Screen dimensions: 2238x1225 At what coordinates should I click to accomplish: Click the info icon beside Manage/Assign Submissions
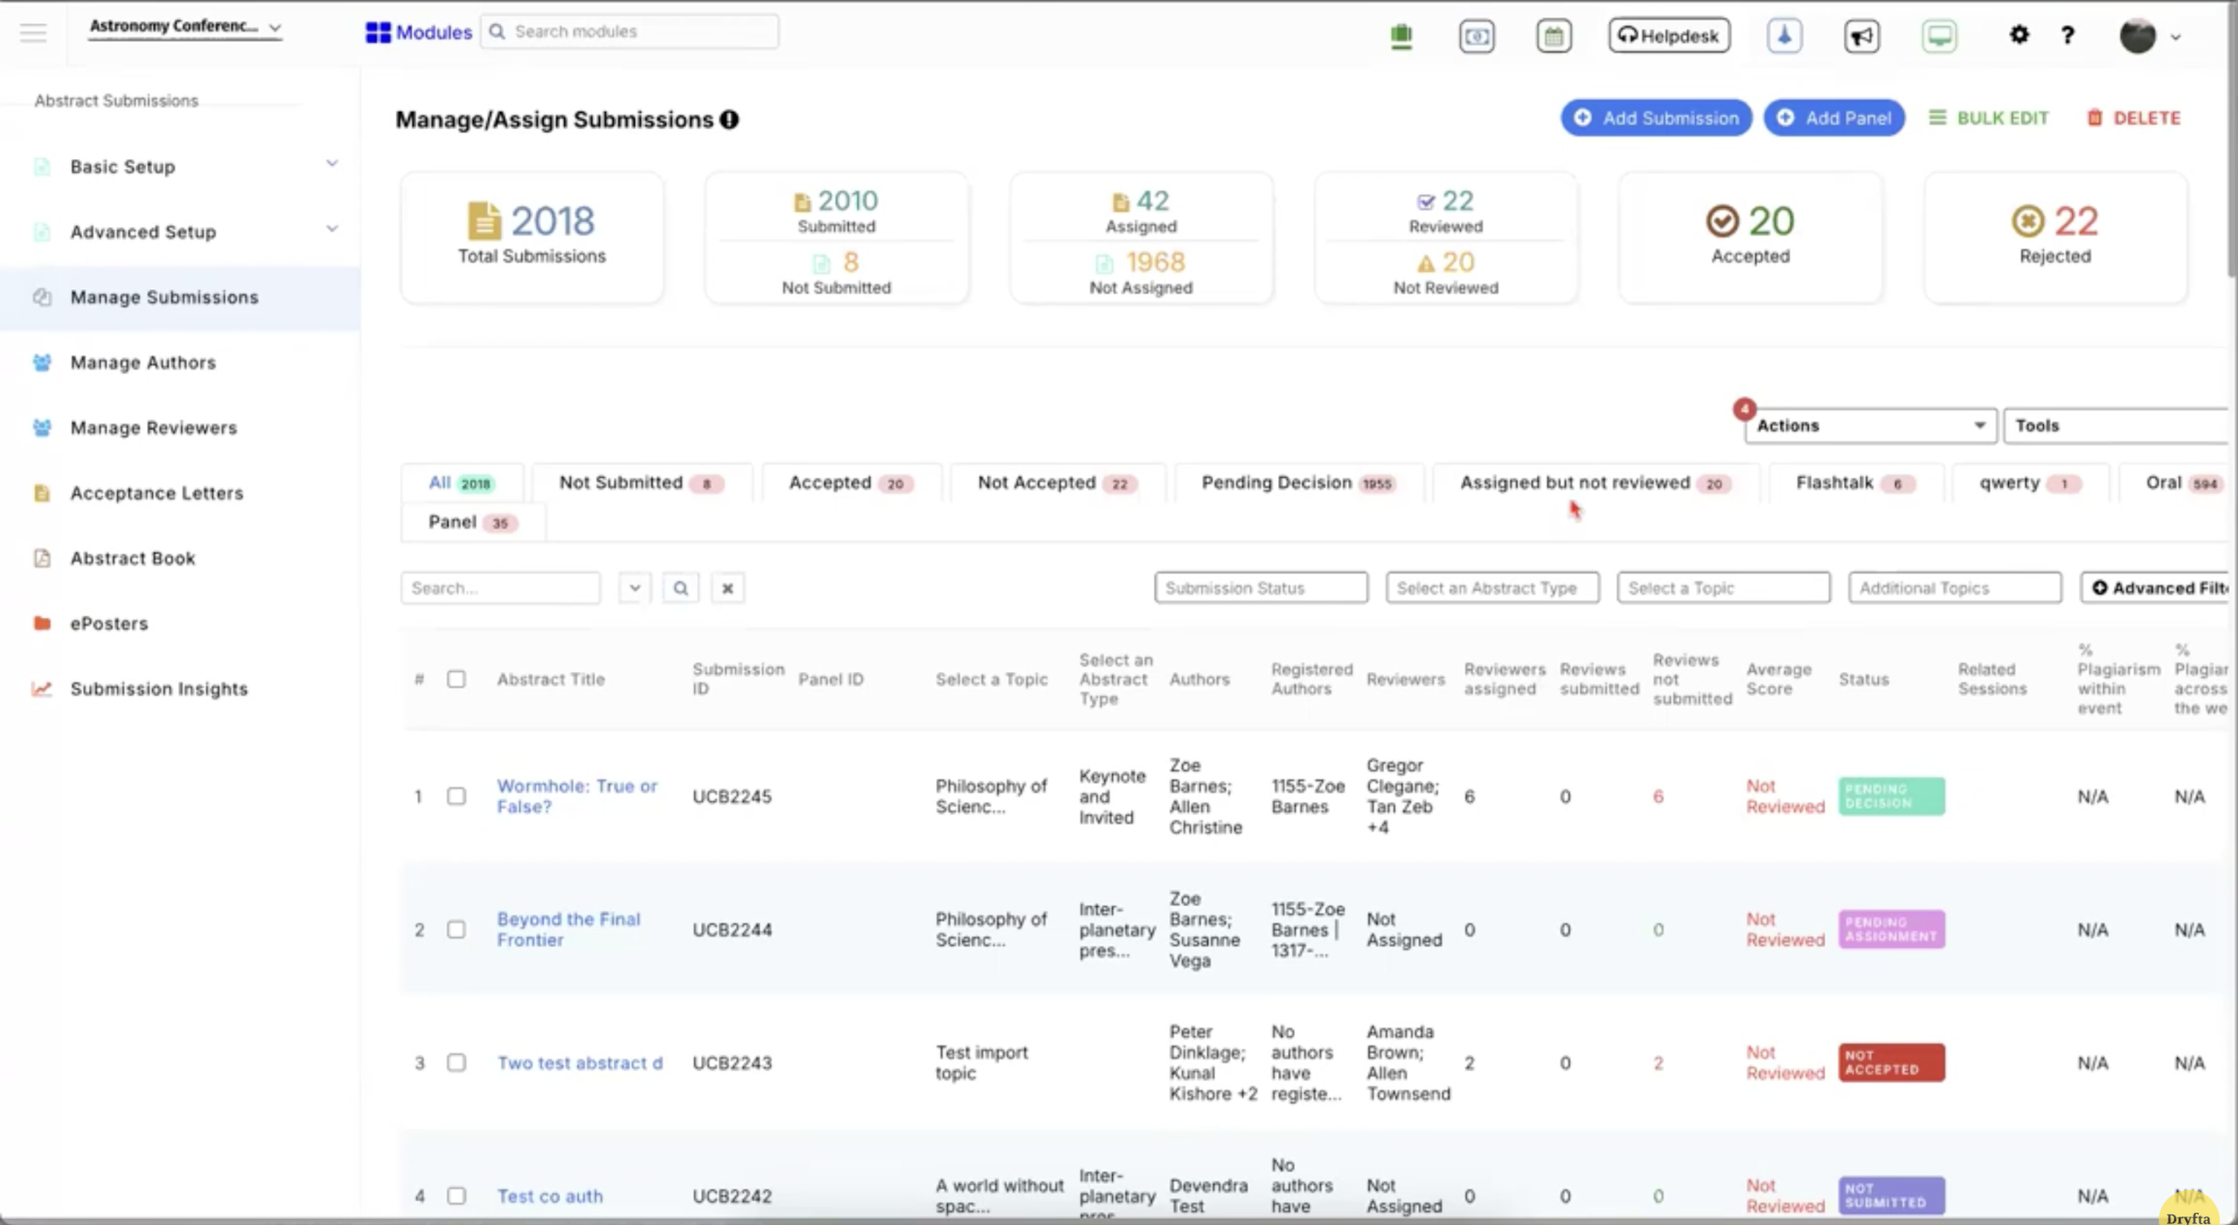coord(729,120)
